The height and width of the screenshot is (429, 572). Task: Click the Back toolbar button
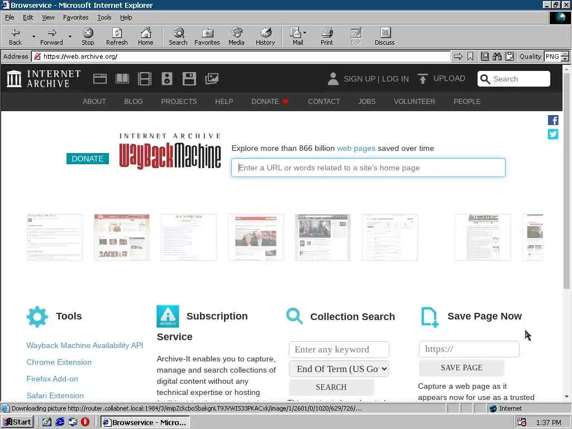point(15,36)
